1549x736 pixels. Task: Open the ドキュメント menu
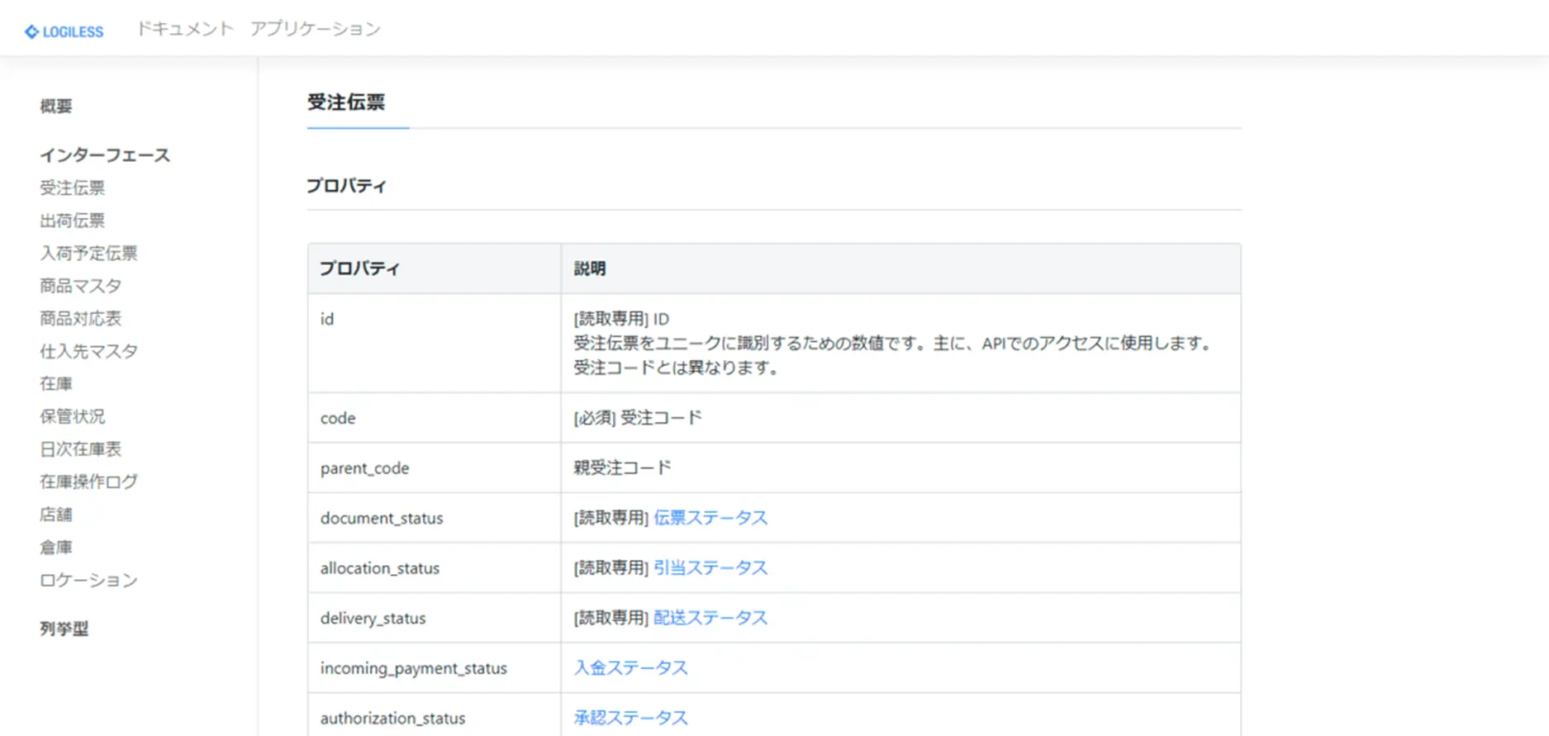pyautogui.click(x=185, y=29)
